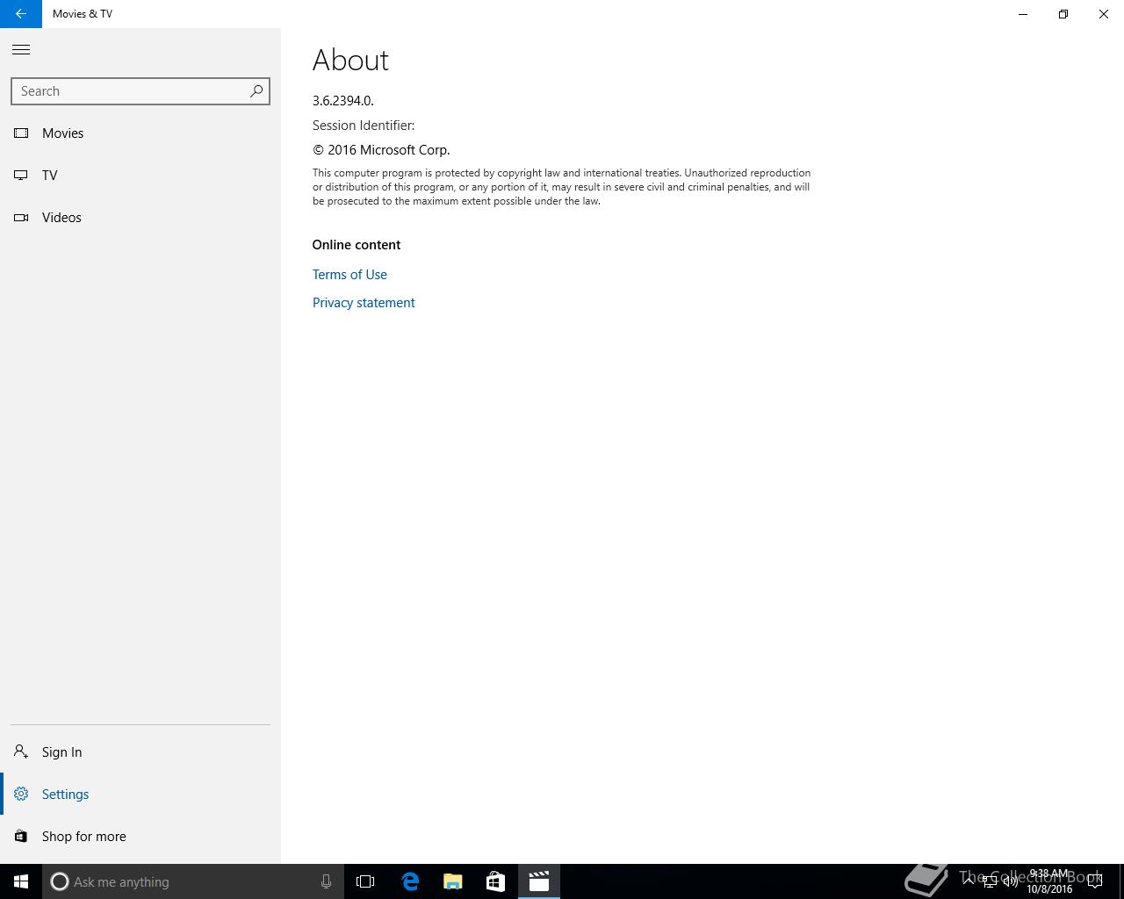Click the back arrow in title bar

21,14
